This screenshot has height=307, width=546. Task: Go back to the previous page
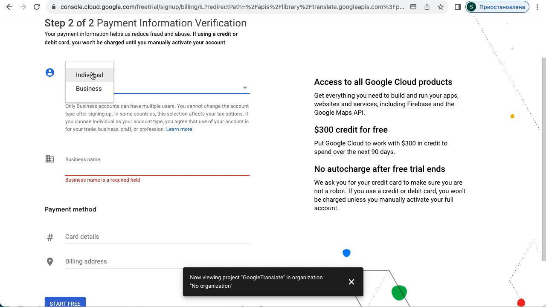[x=9, y=7]
